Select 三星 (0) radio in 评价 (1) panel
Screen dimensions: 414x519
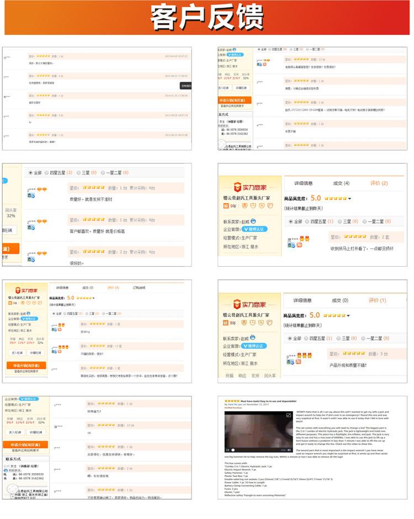pyautogui.click(x=340, y=338)
